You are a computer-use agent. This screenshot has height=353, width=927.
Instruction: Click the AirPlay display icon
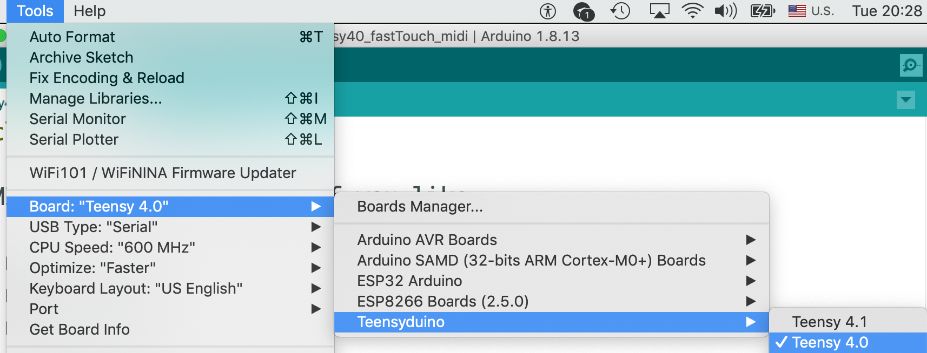[x=659, y=11]
